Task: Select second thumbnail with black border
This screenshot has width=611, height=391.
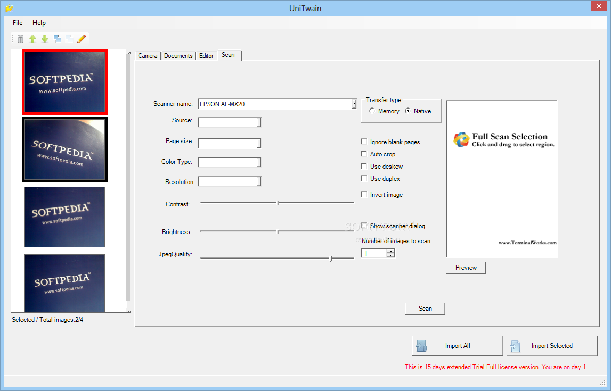Action: coord(64,150)
